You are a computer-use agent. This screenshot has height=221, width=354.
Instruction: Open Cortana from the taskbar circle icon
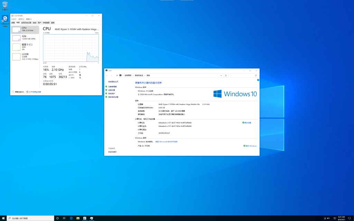57,218
